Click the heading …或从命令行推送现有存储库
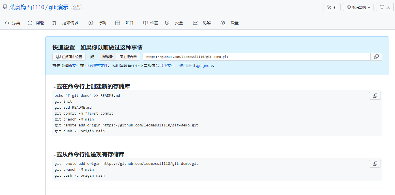This screenshot has height=195, width=395. 88,154
